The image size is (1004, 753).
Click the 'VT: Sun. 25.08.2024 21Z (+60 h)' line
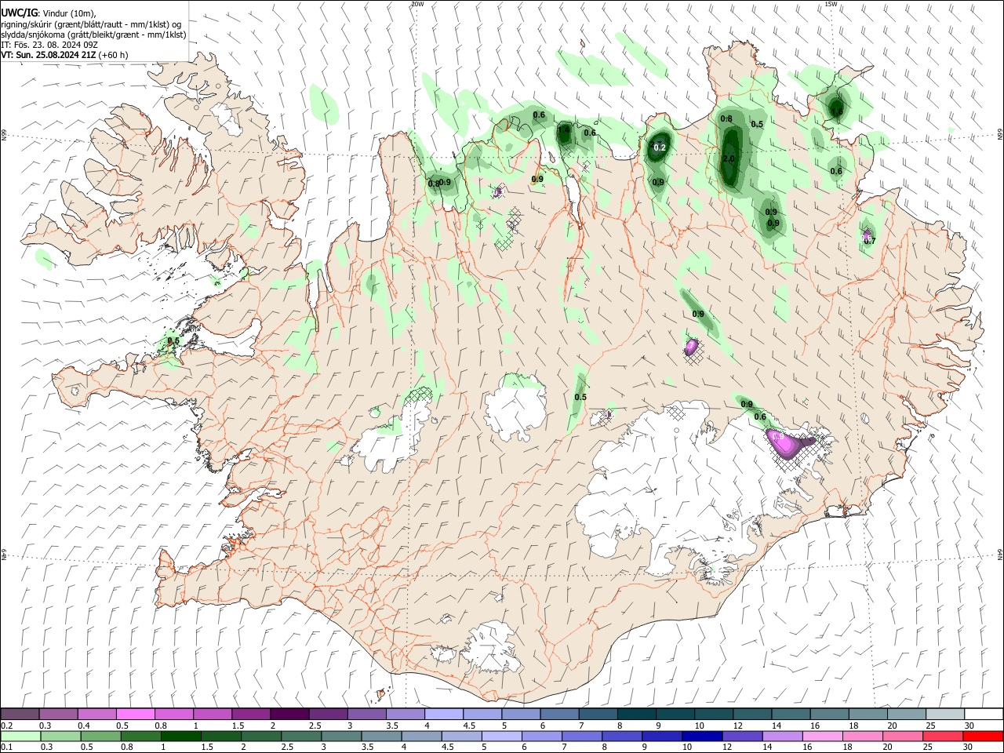64,55
